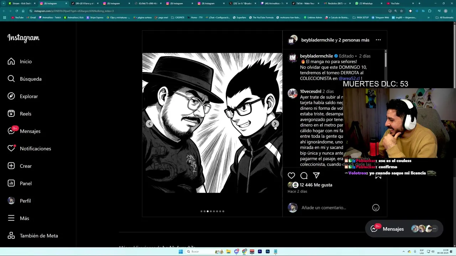Viewport: 456px width, 256px height.
Task: Click Crear to start a new post
Action: coord(20,166)
